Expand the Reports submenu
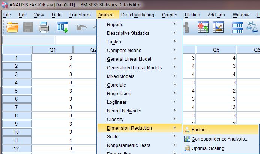The image size is (260, 154). coord(140,24)
